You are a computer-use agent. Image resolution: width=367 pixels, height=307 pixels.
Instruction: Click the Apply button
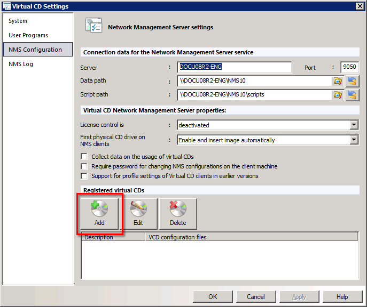click(x=299, y=296)
